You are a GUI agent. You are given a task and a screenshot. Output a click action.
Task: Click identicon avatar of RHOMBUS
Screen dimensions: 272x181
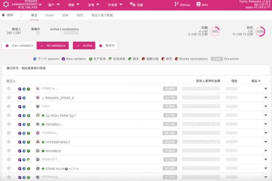[x=38, y=151]
